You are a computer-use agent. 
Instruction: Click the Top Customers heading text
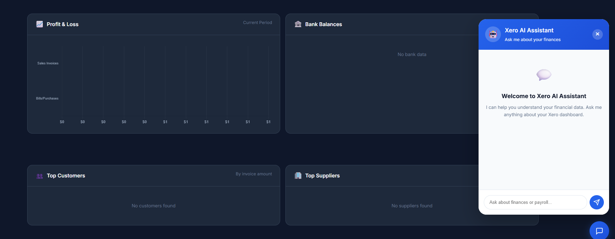66,176
